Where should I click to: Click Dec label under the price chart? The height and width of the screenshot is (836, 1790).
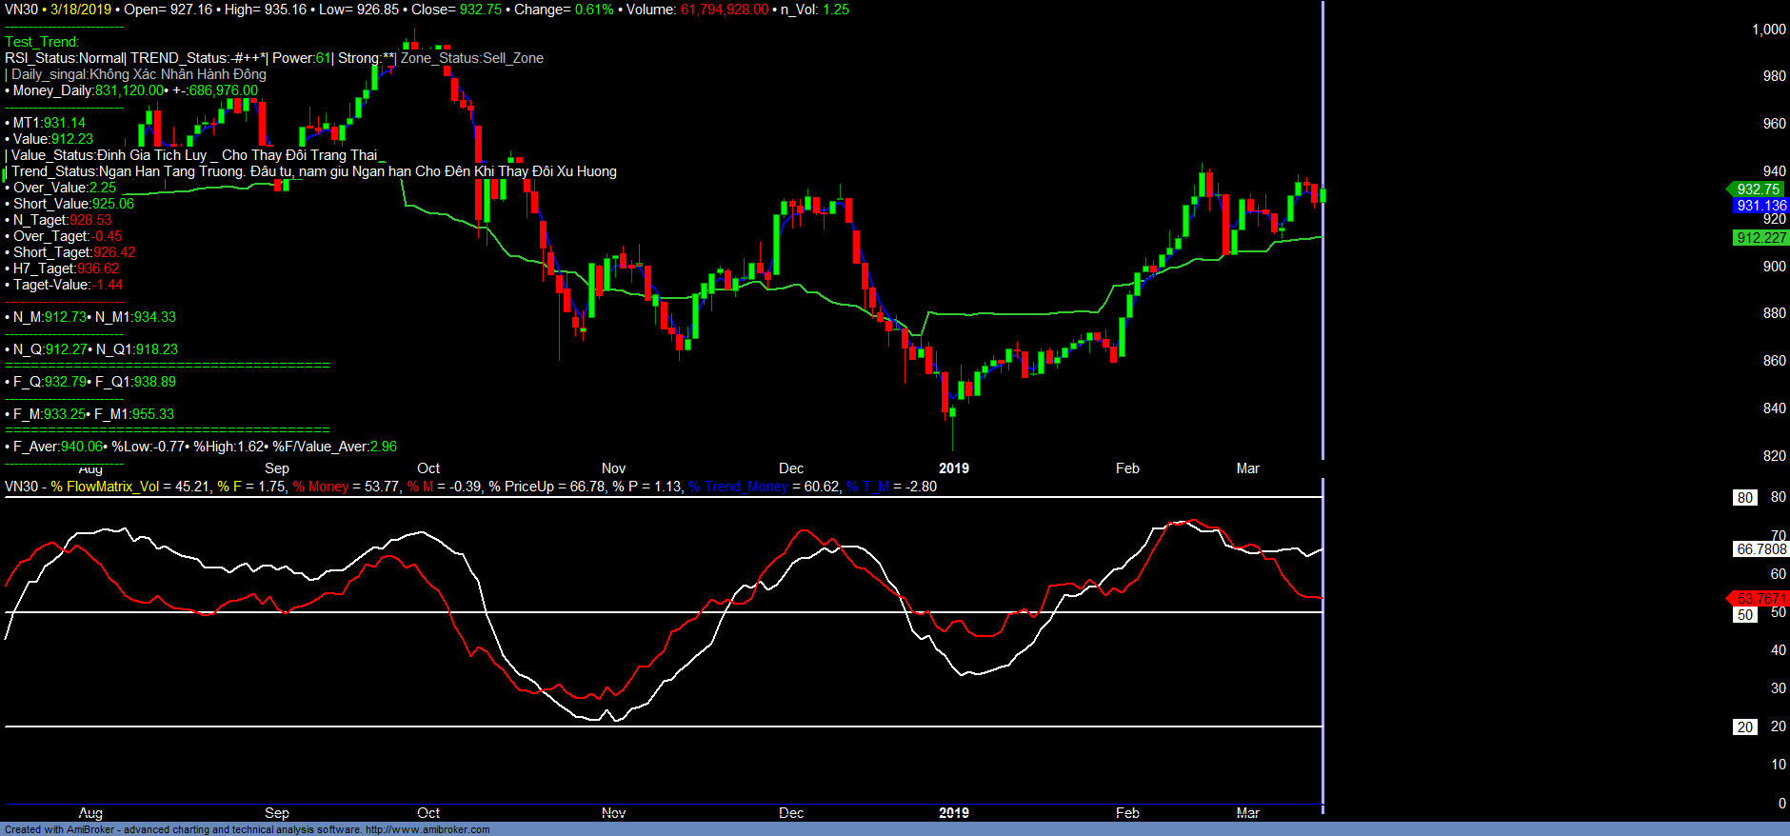coord(790,468)
